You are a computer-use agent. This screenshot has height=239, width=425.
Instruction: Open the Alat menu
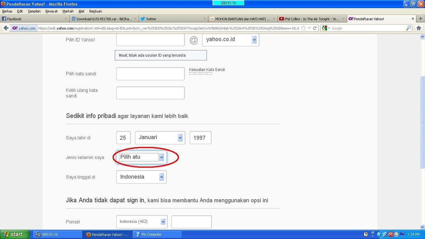pos(81,11)
